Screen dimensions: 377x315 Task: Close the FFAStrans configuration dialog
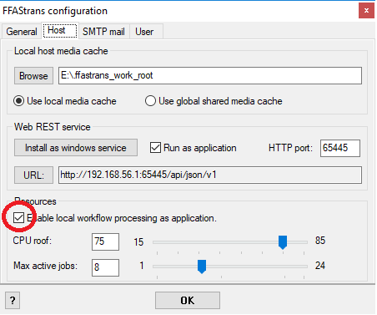click(x=366, y=11)
